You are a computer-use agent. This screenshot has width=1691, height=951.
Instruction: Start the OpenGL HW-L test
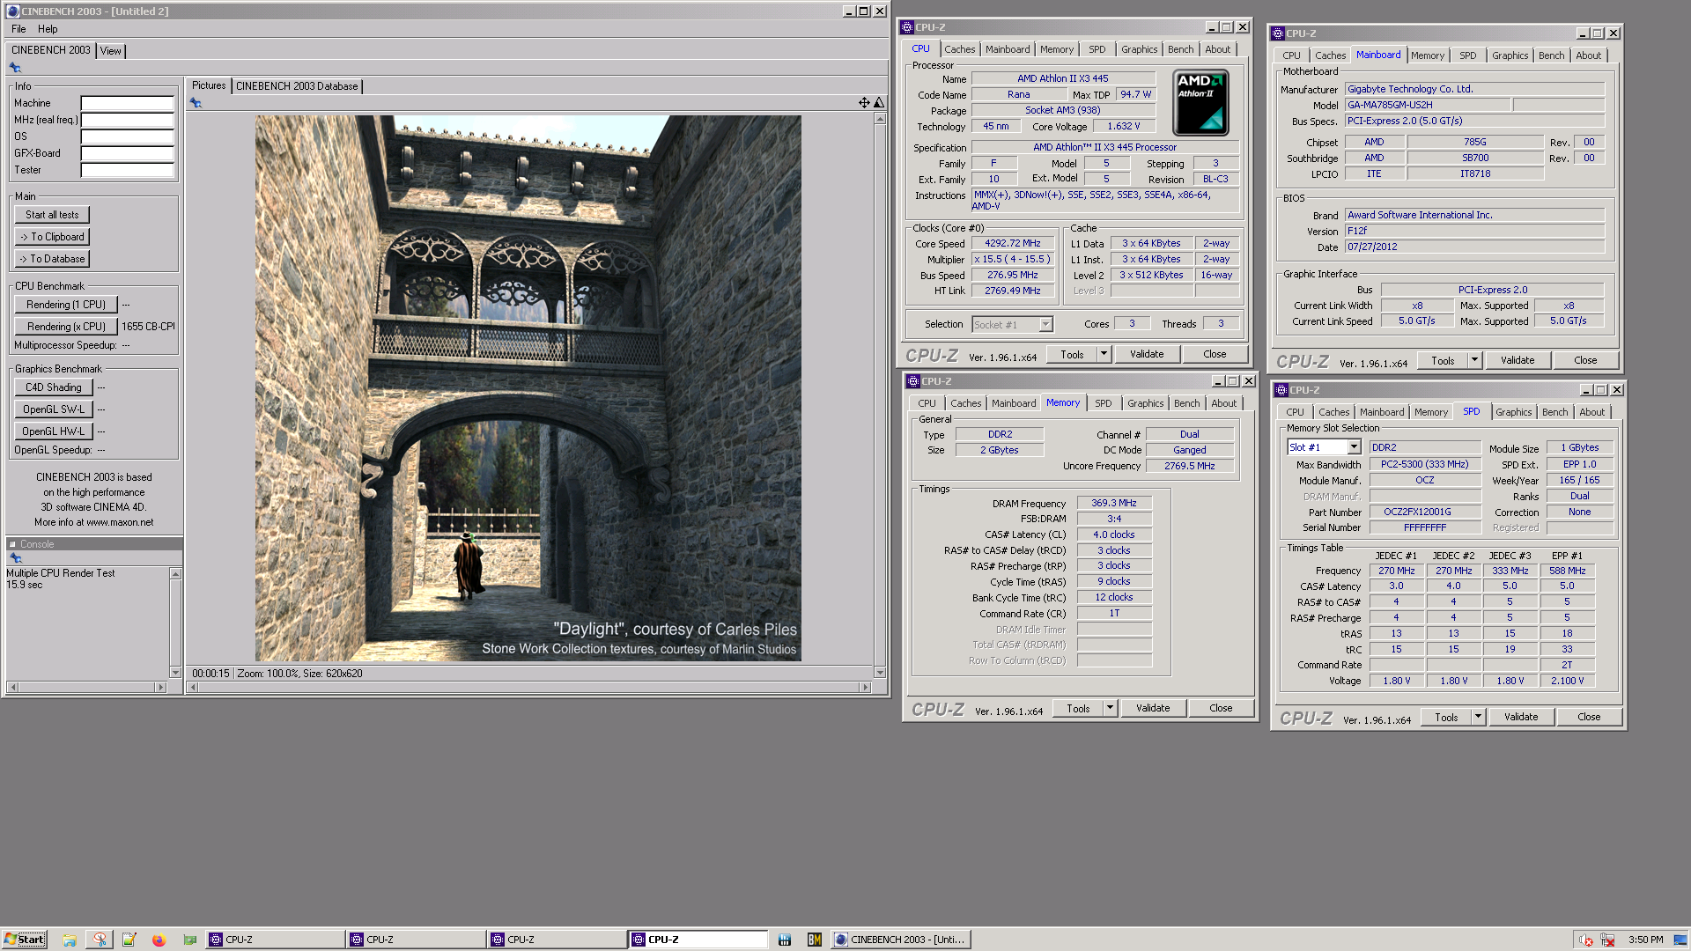(54, 431)
